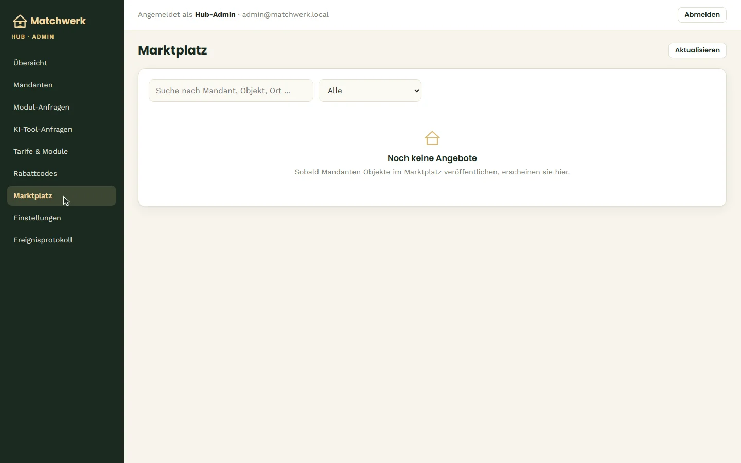Click the admin@matchwerk.local email text
The height and width of the screenshot is (463, 741).
click(x=286, y=15)
